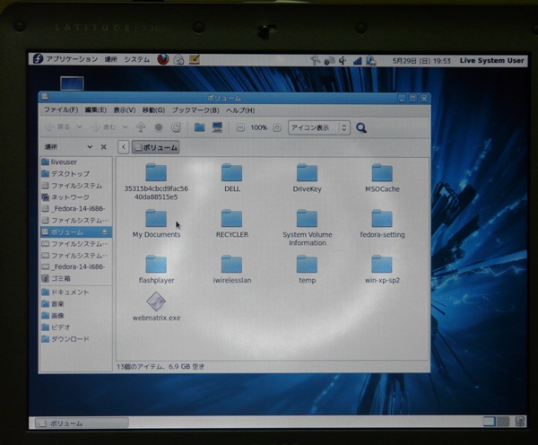Click the ボリューム path bar button
Viewport: 538px width, 445px height.
pos(156,147)
